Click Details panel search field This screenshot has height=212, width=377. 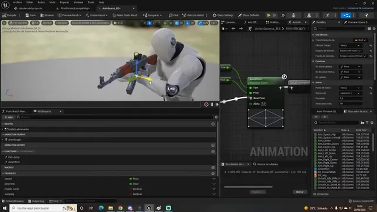tap(340, 29)
